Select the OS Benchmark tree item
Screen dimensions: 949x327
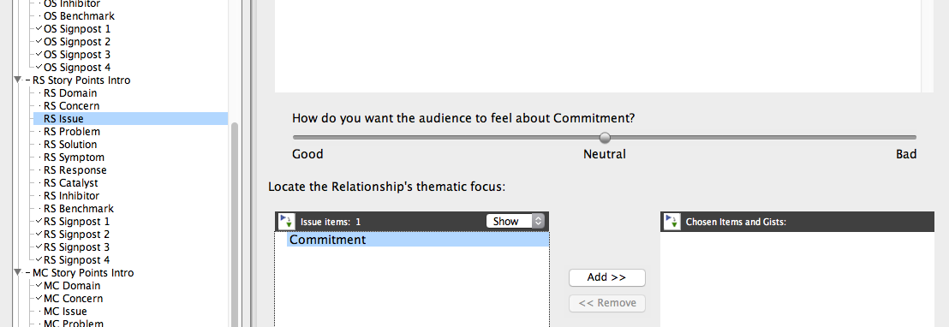click(80, 16)
